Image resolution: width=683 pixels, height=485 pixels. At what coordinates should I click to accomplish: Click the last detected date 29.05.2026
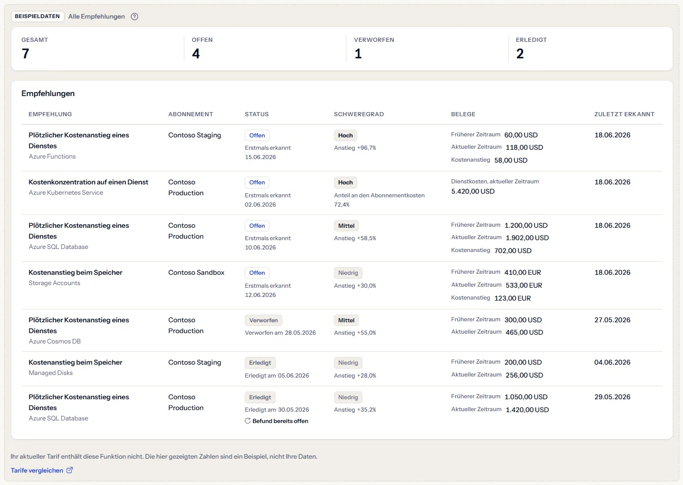612,397
